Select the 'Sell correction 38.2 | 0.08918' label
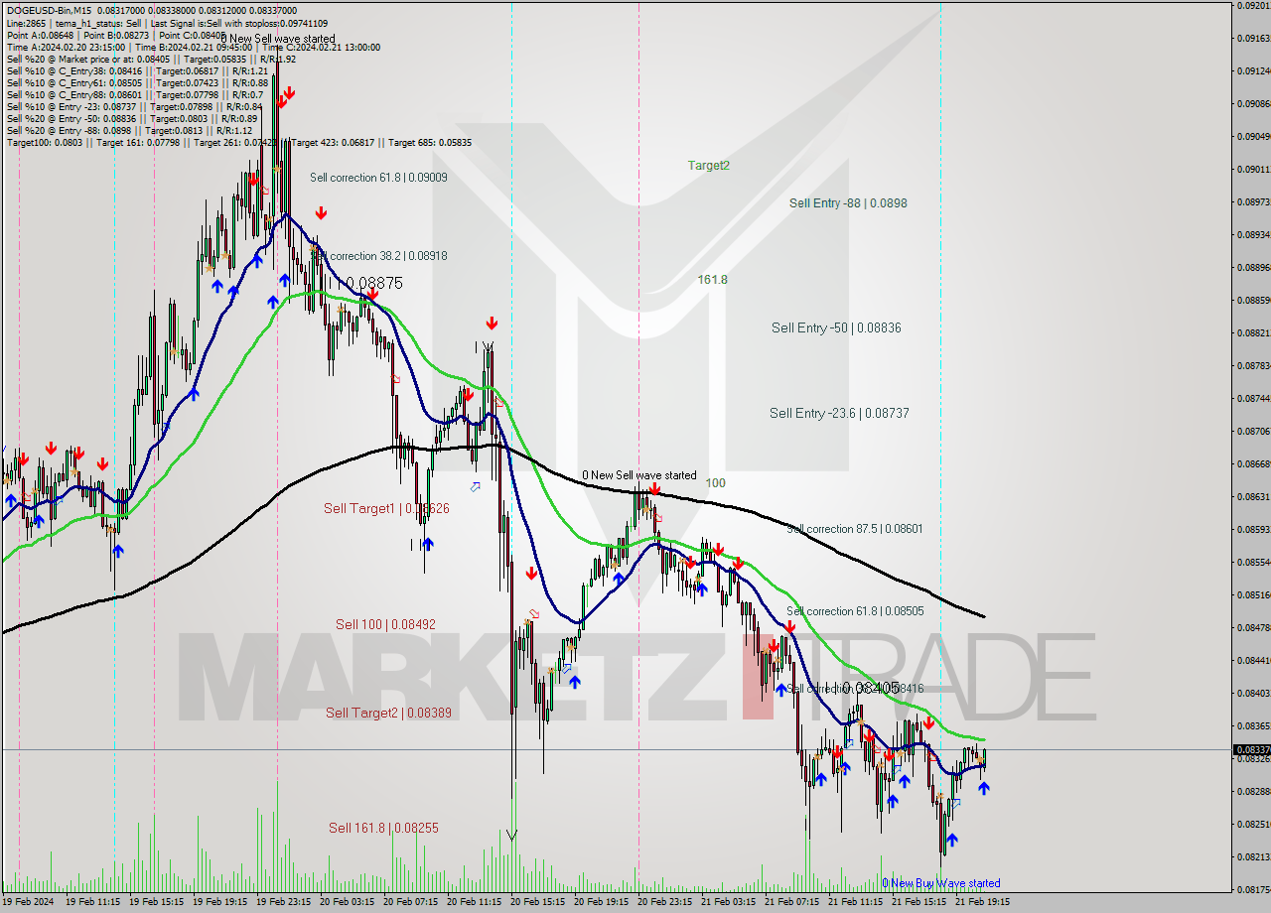1271x913 pixels. point(378,256)
